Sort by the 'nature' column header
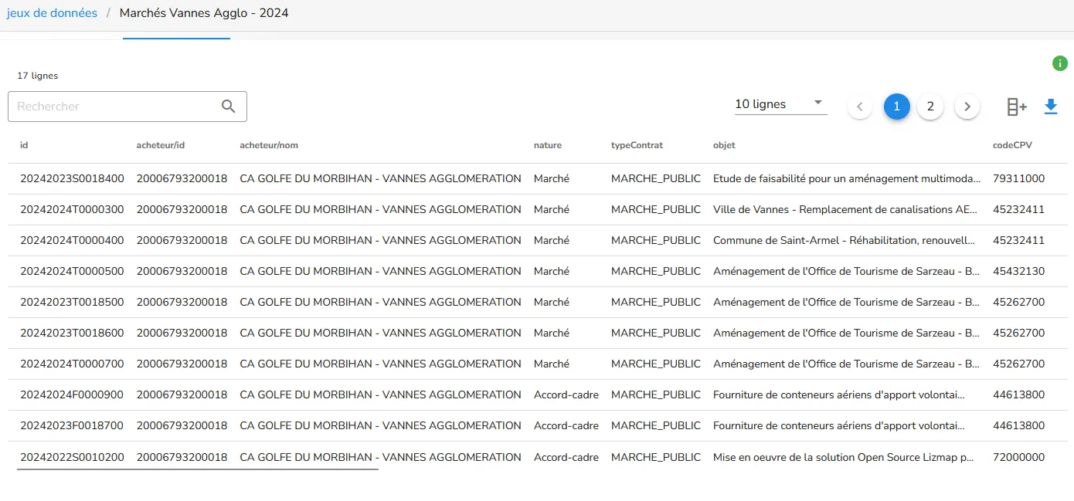 point(548,145)
